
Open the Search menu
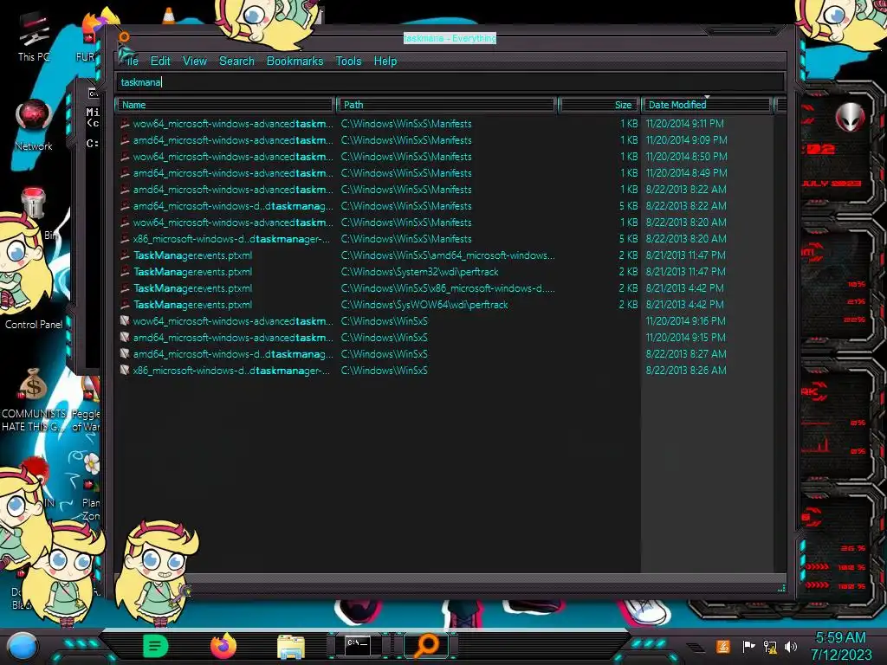pyautogui.click(x=236, y=61)
